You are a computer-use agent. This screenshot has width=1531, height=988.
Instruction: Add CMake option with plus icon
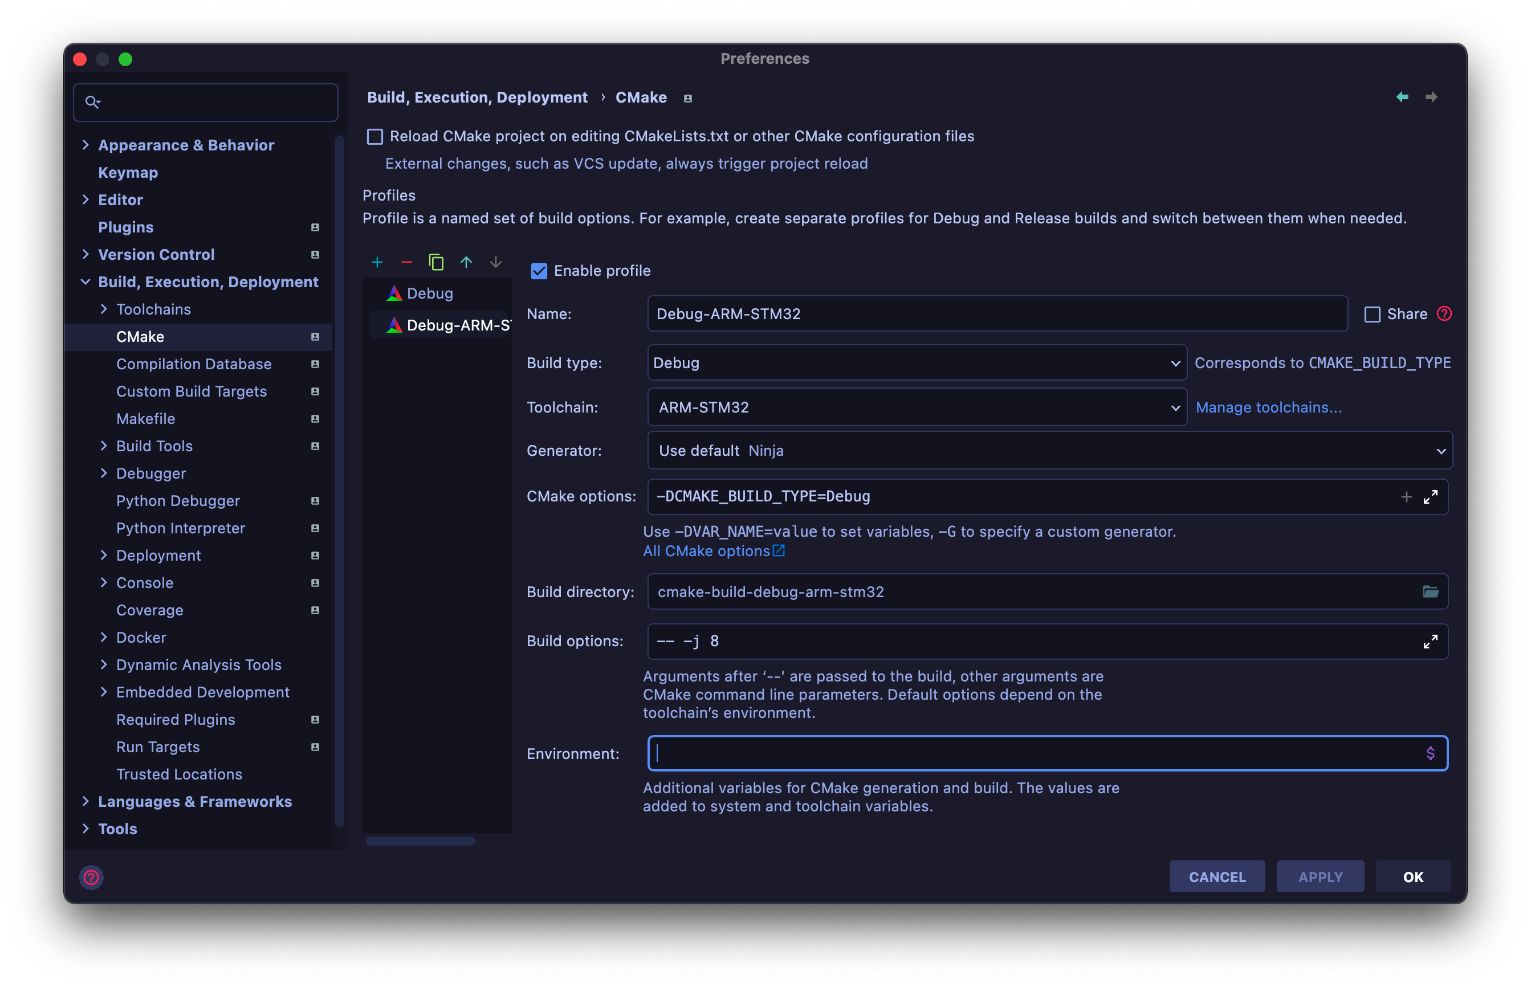click(x=1406, y=497)
